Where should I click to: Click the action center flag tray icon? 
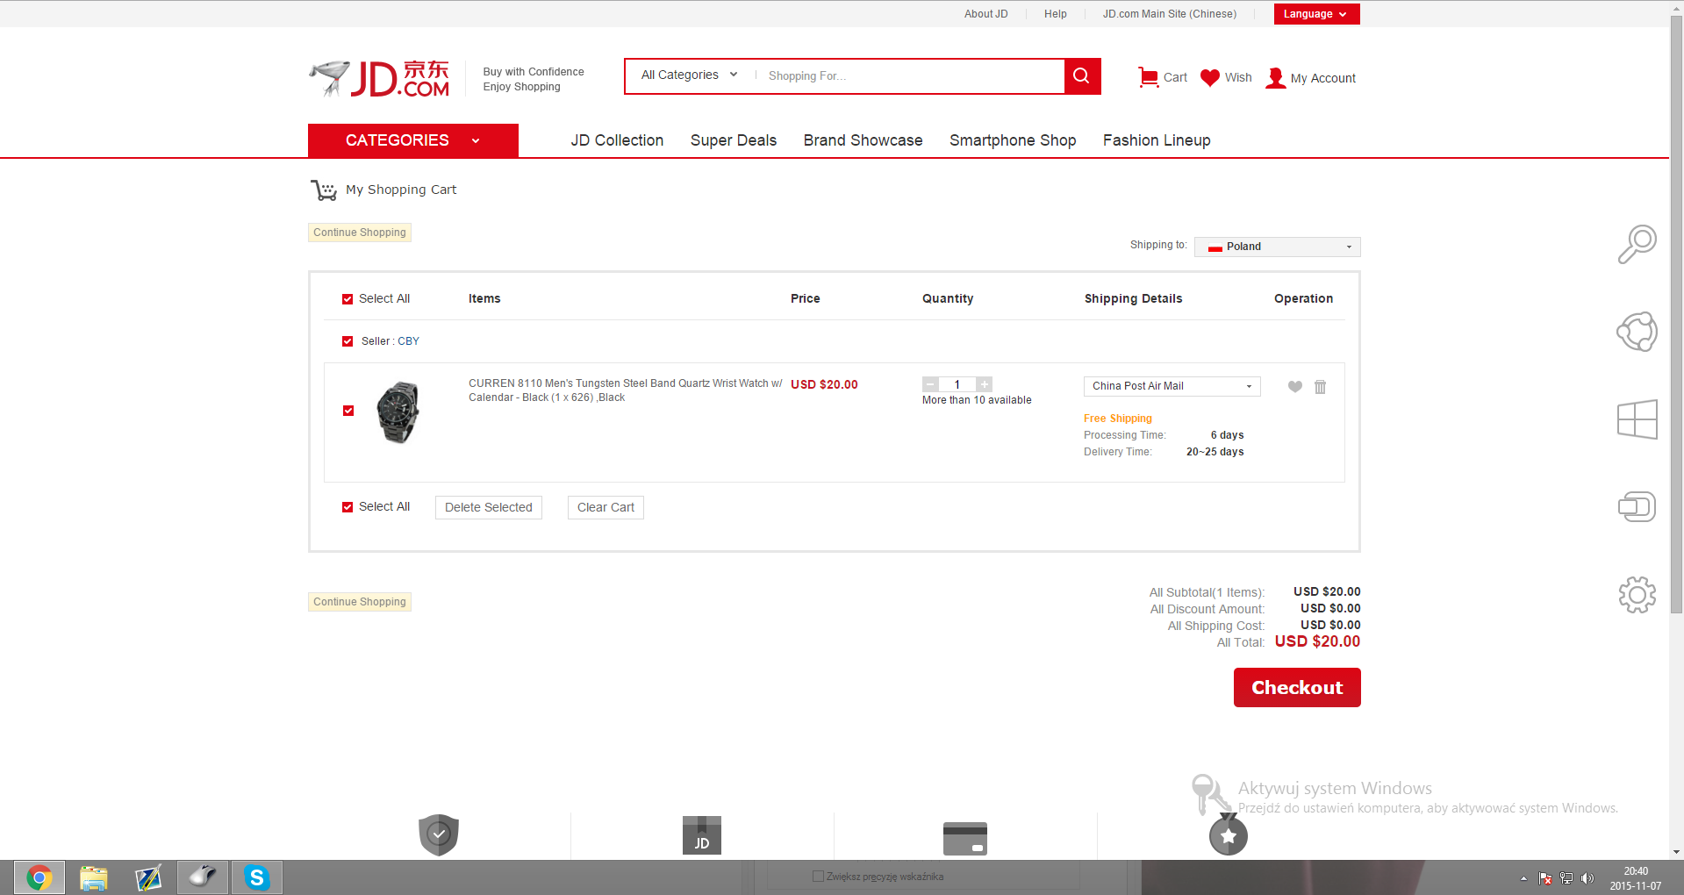[1545, 878]
